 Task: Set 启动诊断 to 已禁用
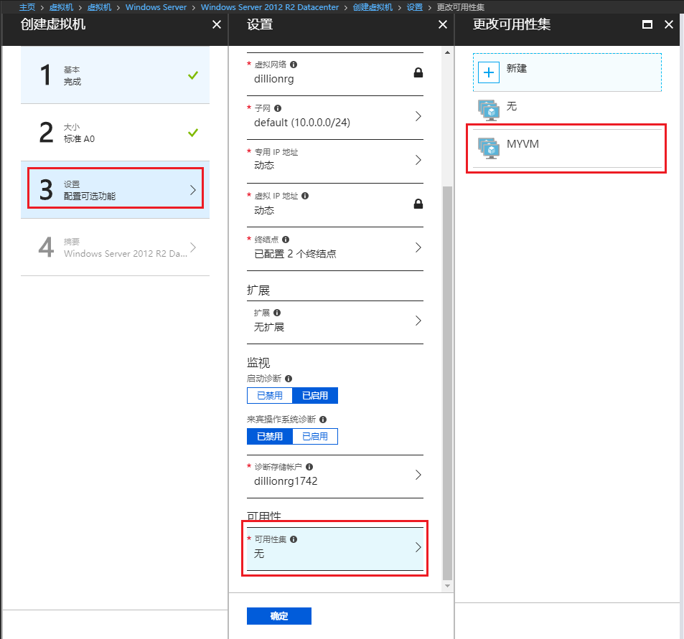270,396
